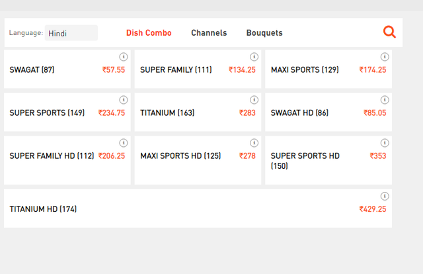Open the orange search icon
423x274 pixels.
(389, 32)
